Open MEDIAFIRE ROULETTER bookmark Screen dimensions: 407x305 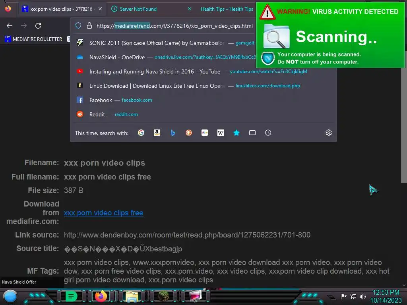pos(33,39)
